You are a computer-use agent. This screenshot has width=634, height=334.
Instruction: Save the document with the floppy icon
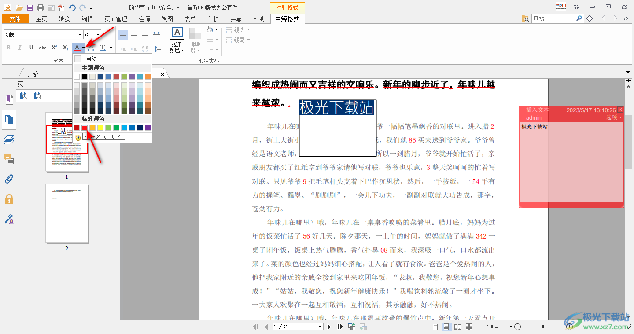[x=29, y=7]
